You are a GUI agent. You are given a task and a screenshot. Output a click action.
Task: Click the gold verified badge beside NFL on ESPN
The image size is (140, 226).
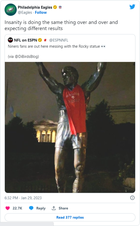pyautogui.click(x=40, y=40)
